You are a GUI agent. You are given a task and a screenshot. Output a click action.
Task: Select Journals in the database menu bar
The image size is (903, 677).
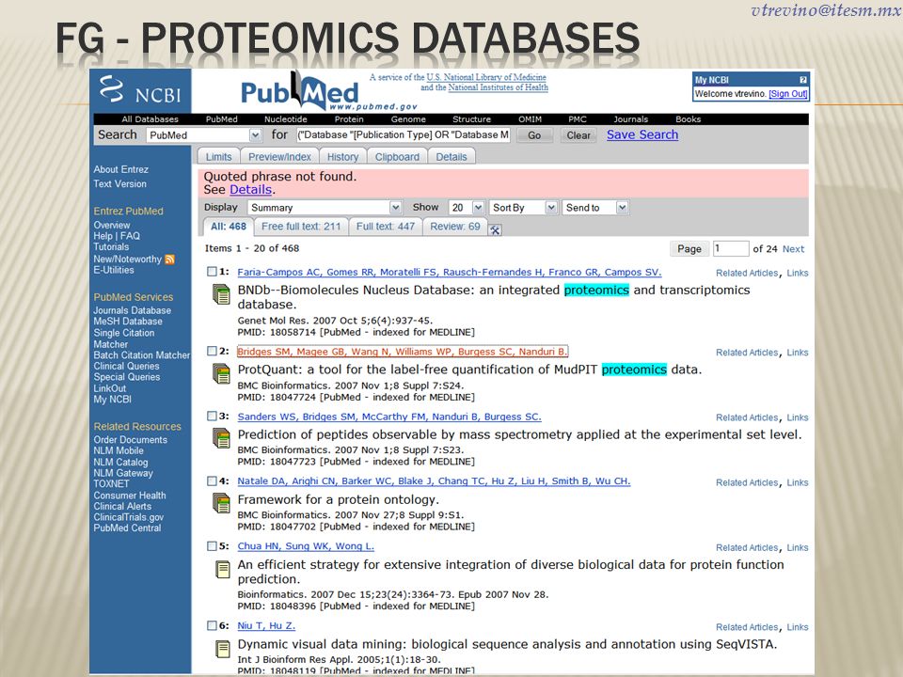click(630, 119)
